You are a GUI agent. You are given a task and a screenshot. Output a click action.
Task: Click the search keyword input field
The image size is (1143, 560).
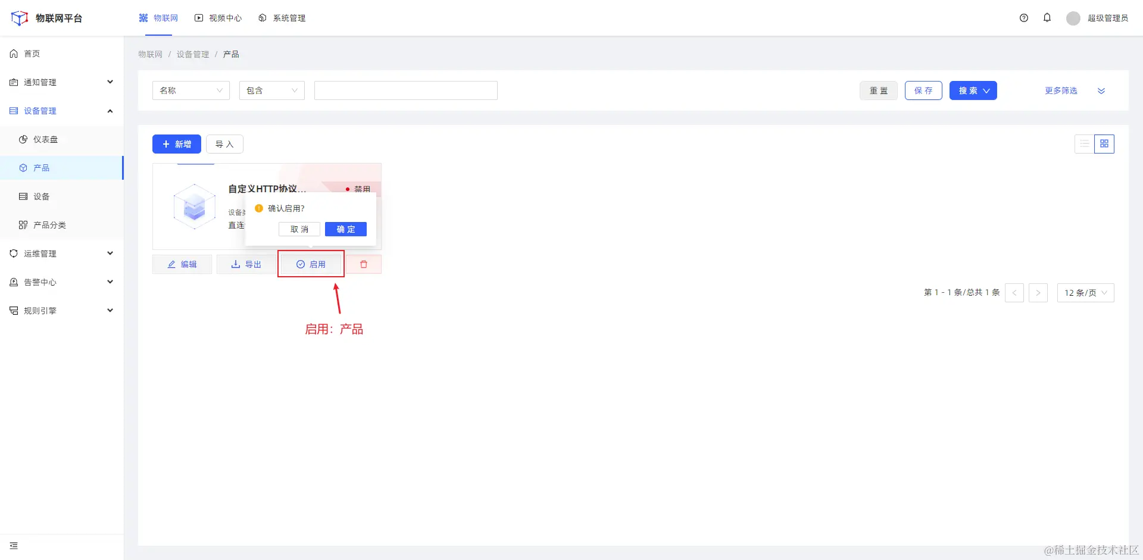point(406,90)
